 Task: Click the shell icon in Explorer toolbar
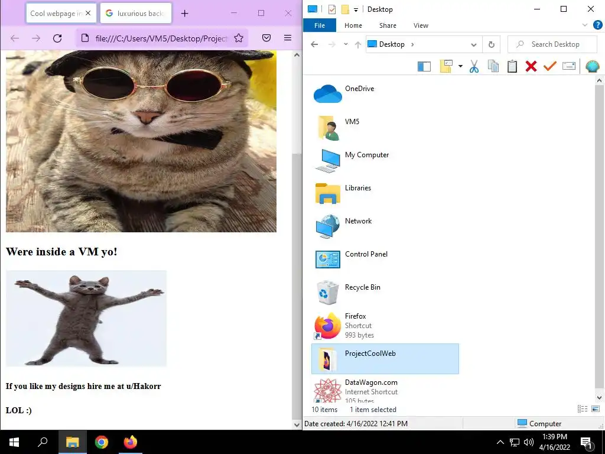593,66
